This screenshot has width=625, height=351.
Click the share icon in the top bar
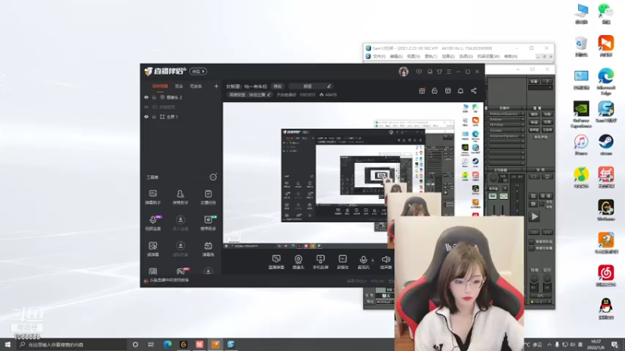pos(473,90)
